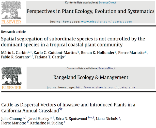Click the bottom Elsevier tree logo
Viewport: 156px width, 128px height.
tap(11, 76)
